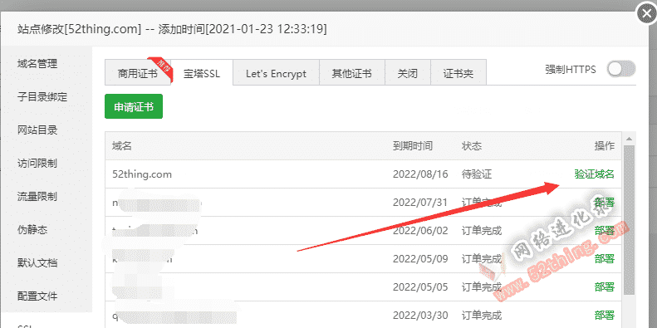Switch to the 宝塔SSL tab
The height and width of the screenshot is (328, 657).
pos(202,74)
